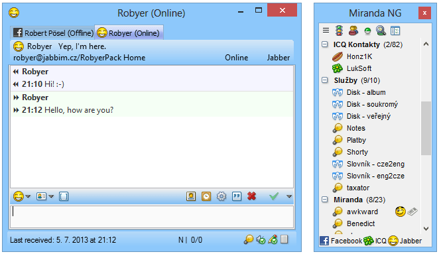Screen dimensions: 439x254
Task: Click the gear options icon in chat toolbar
Action: click(221, 196)
